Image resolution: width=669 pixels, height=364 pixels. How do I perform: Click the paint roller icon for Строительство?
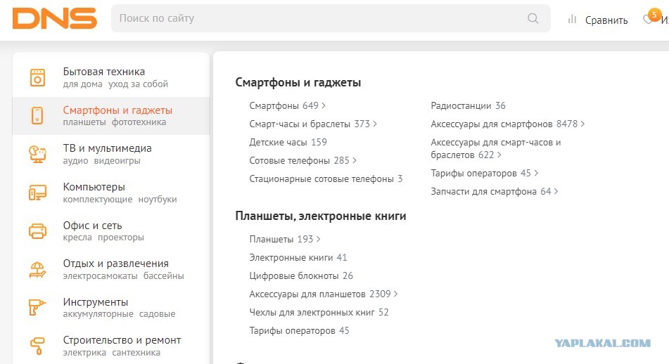[x=37, y=346]
